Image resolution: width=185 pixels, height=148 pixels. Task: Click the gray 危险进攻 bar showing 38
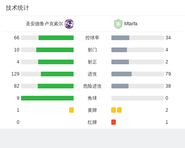click(120, 86)
